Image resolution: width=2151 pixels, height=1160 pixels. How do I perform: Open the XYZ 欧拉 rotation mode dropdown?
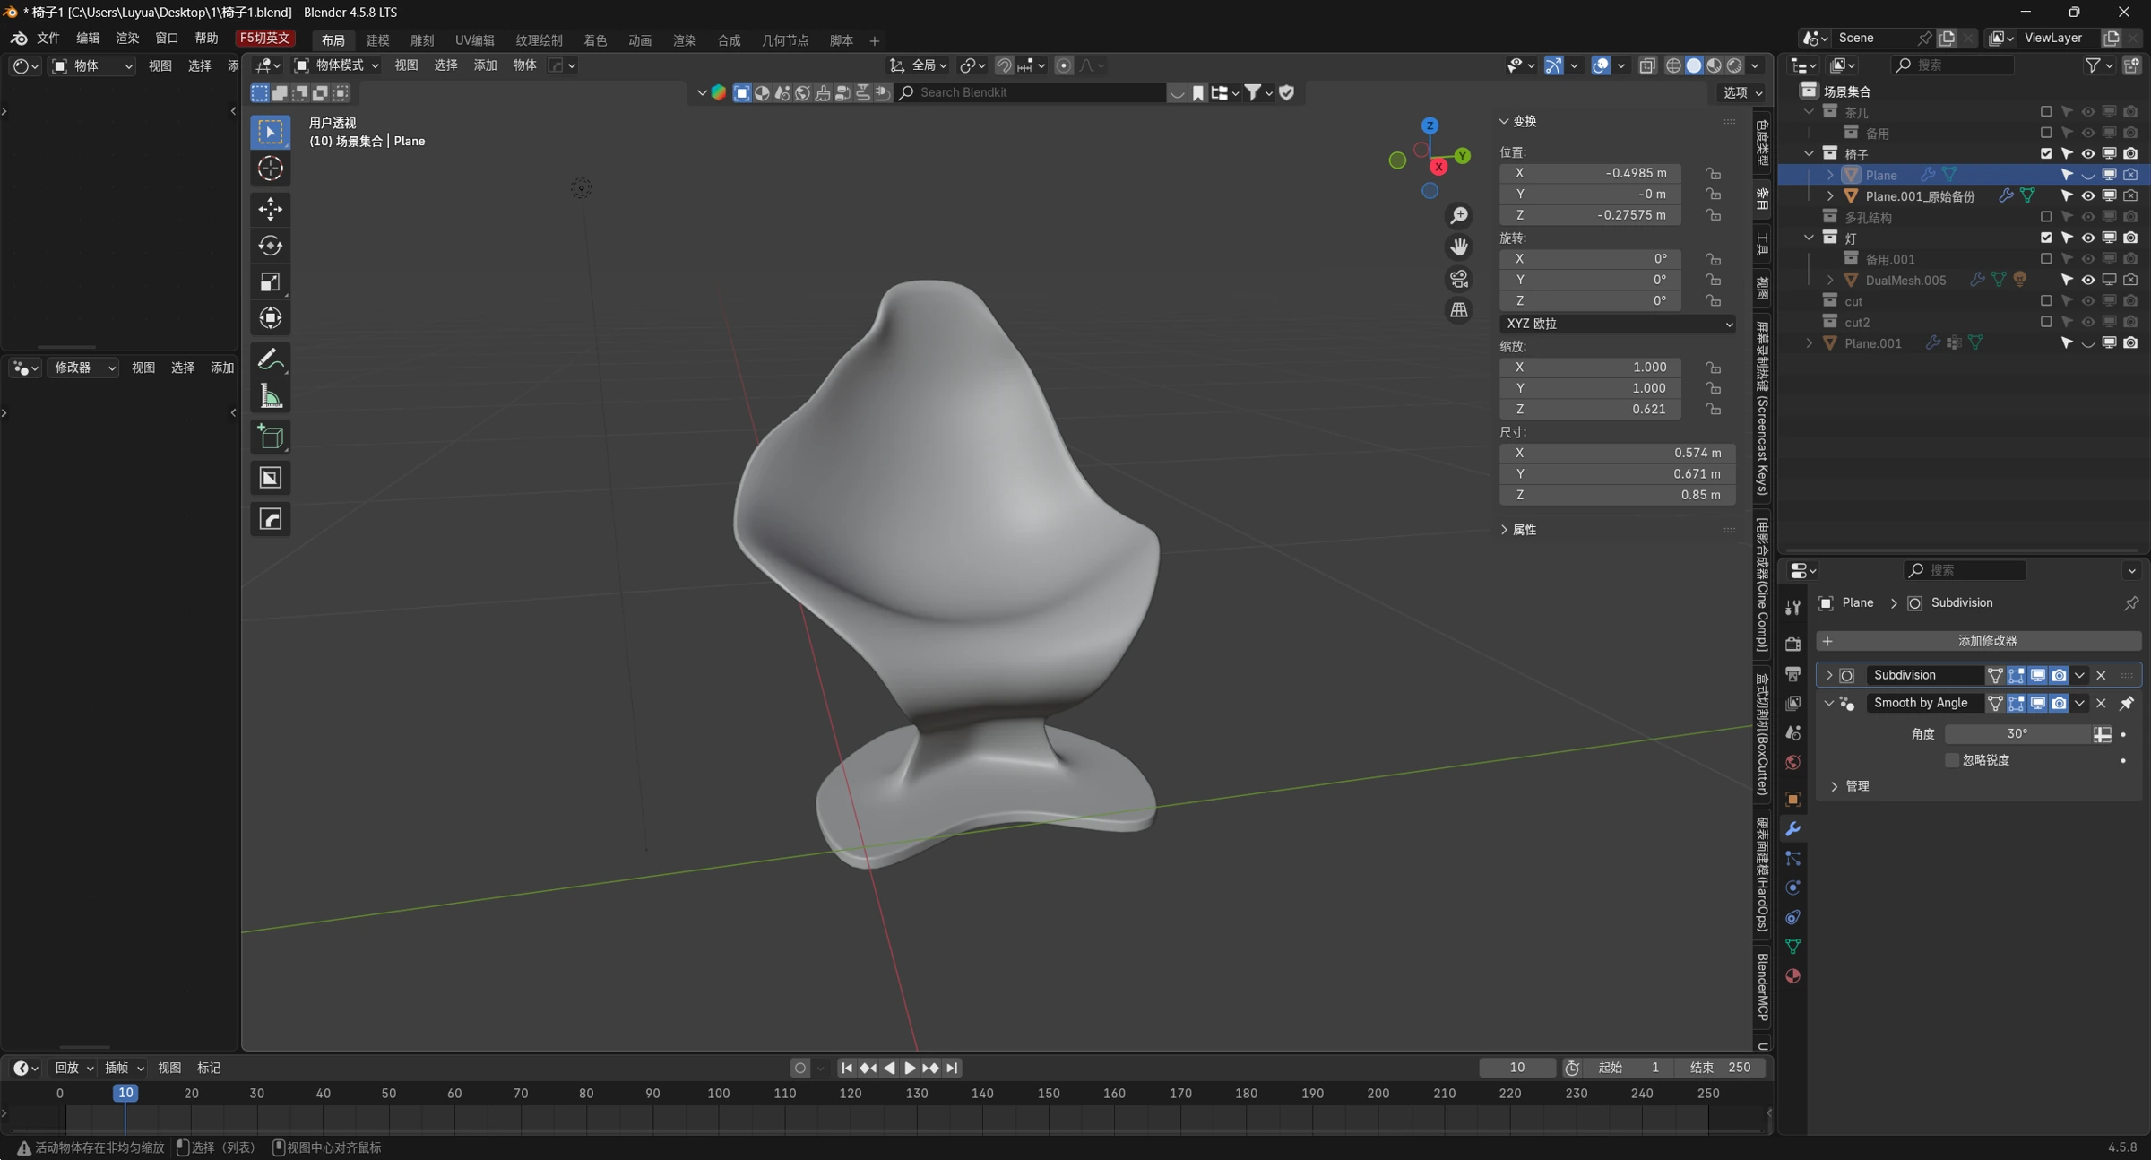[1618, 324]
